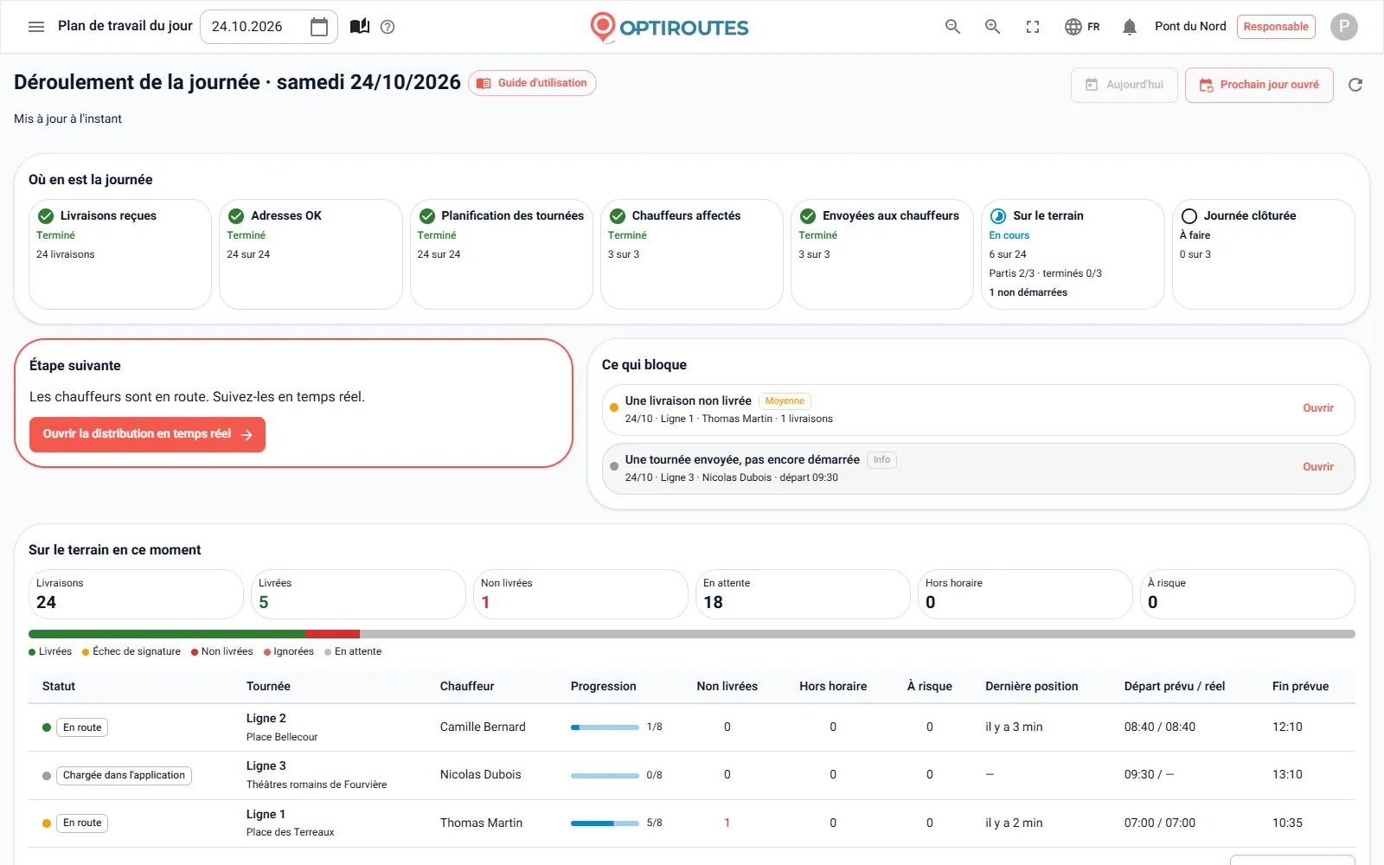Jump to Prochain jour ouvré
Screen dimensions: 1384x865
click(x=1259, y=85)
